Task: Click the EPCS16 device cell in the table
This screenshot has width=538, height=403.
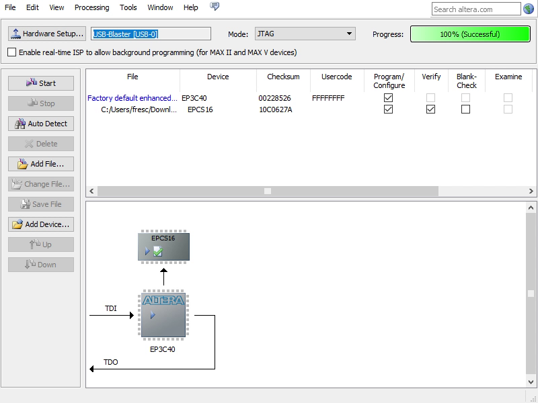Action: (200, 109)
